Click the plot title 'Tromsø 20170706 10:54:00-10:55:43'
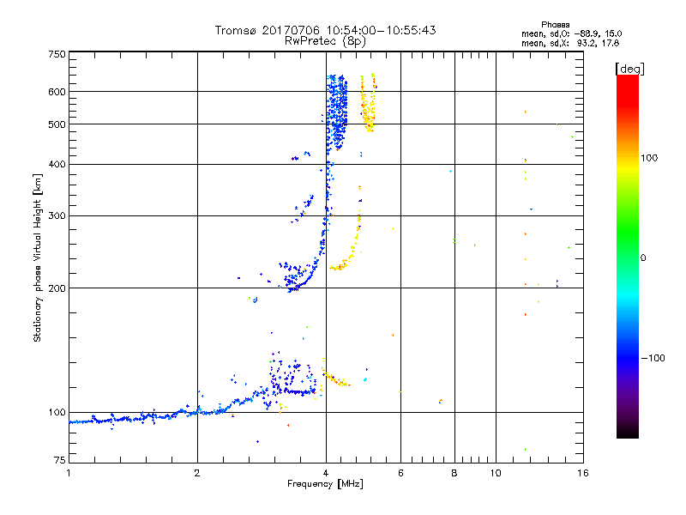The image size is (686, 515). [x=325, y=30]
